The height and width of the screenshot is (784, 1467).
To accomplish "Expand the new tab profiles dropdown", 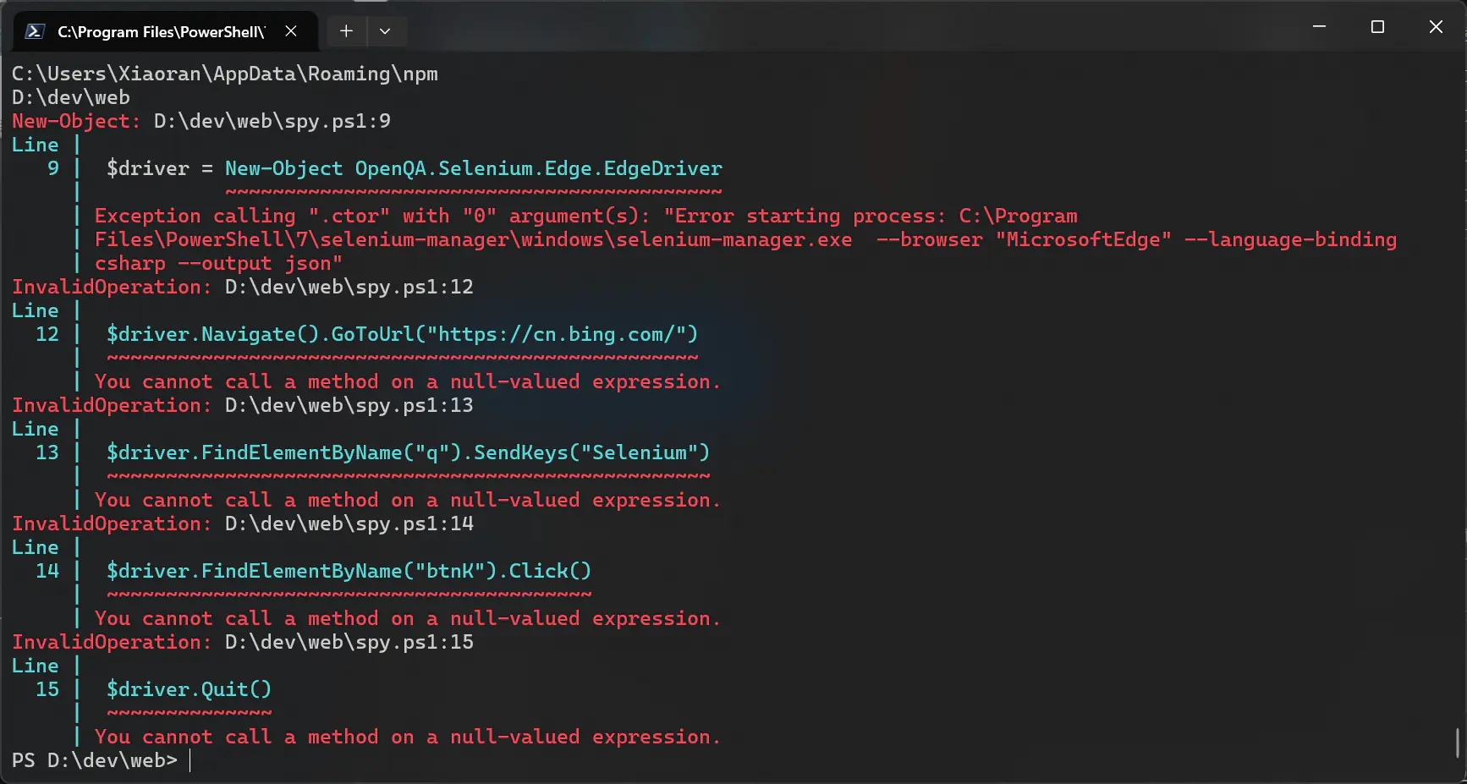I will (x=385, y=31).
